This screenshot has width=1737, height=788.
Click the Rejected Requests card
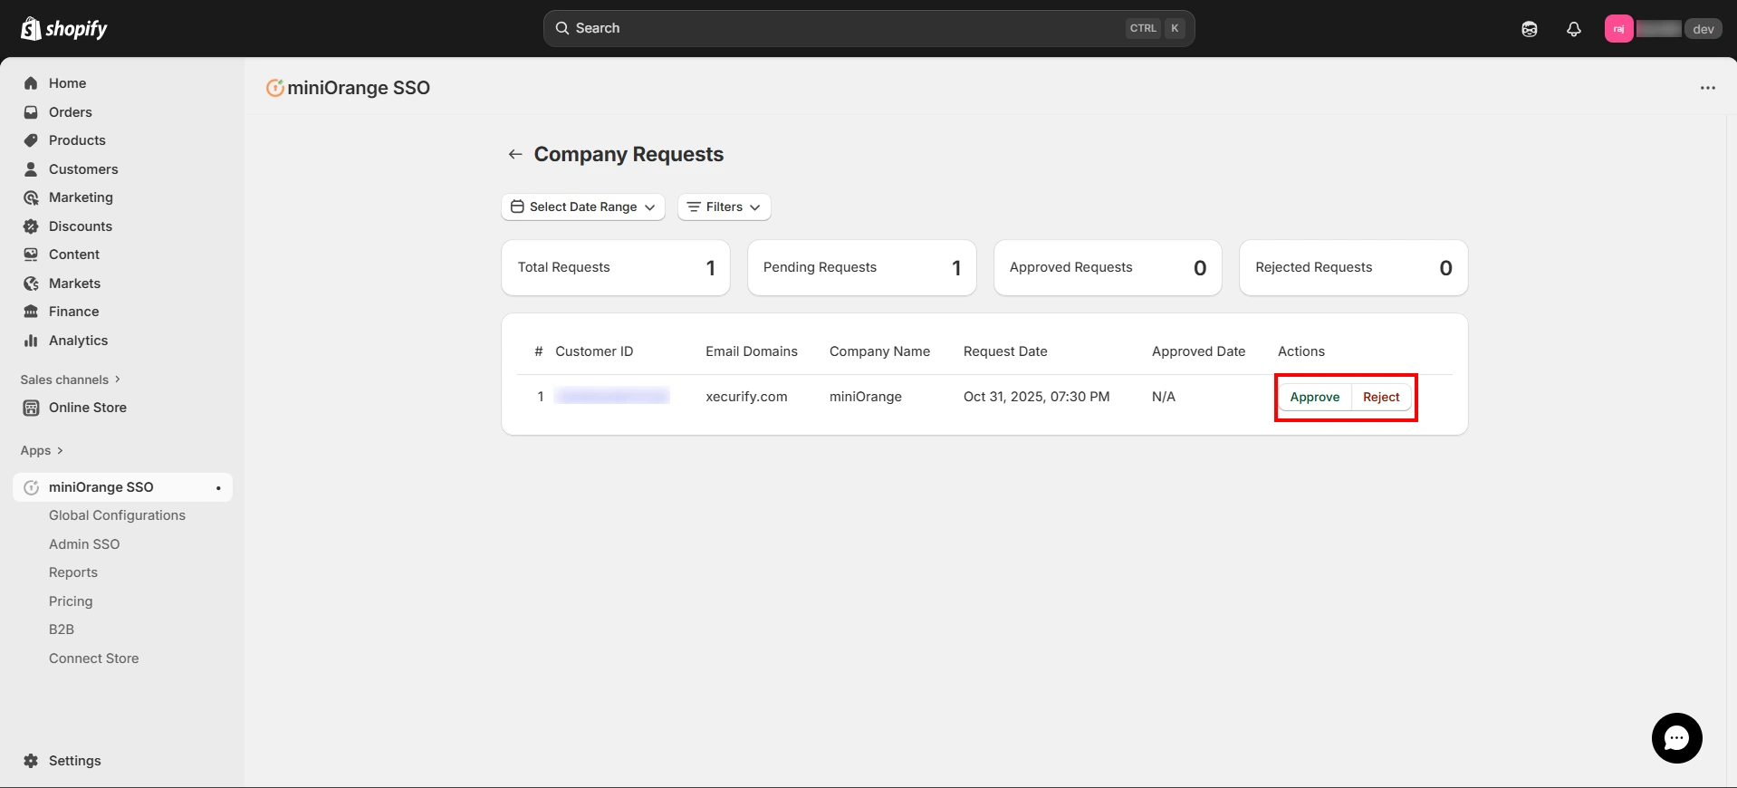pos(1353,267)
